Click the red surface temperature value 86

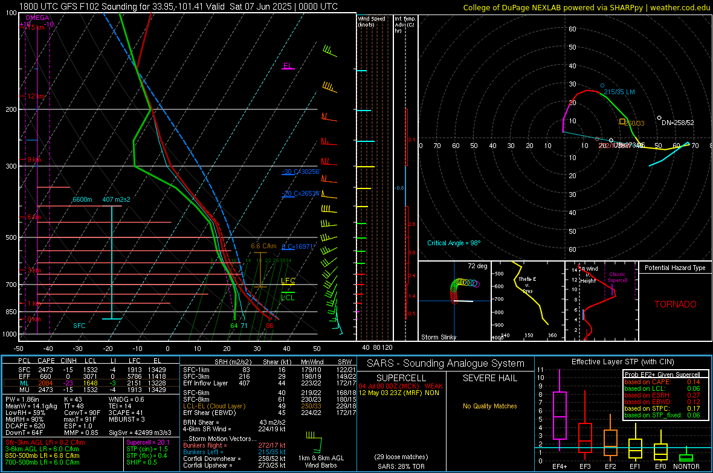point(269,326)
